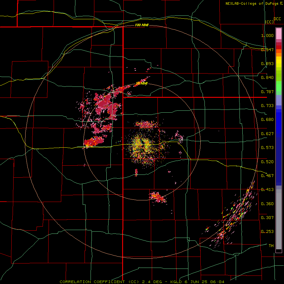Click the 1.000 color scale value
Image resolution: width=284 pixels, height=284 pixels.
point(267,35)
